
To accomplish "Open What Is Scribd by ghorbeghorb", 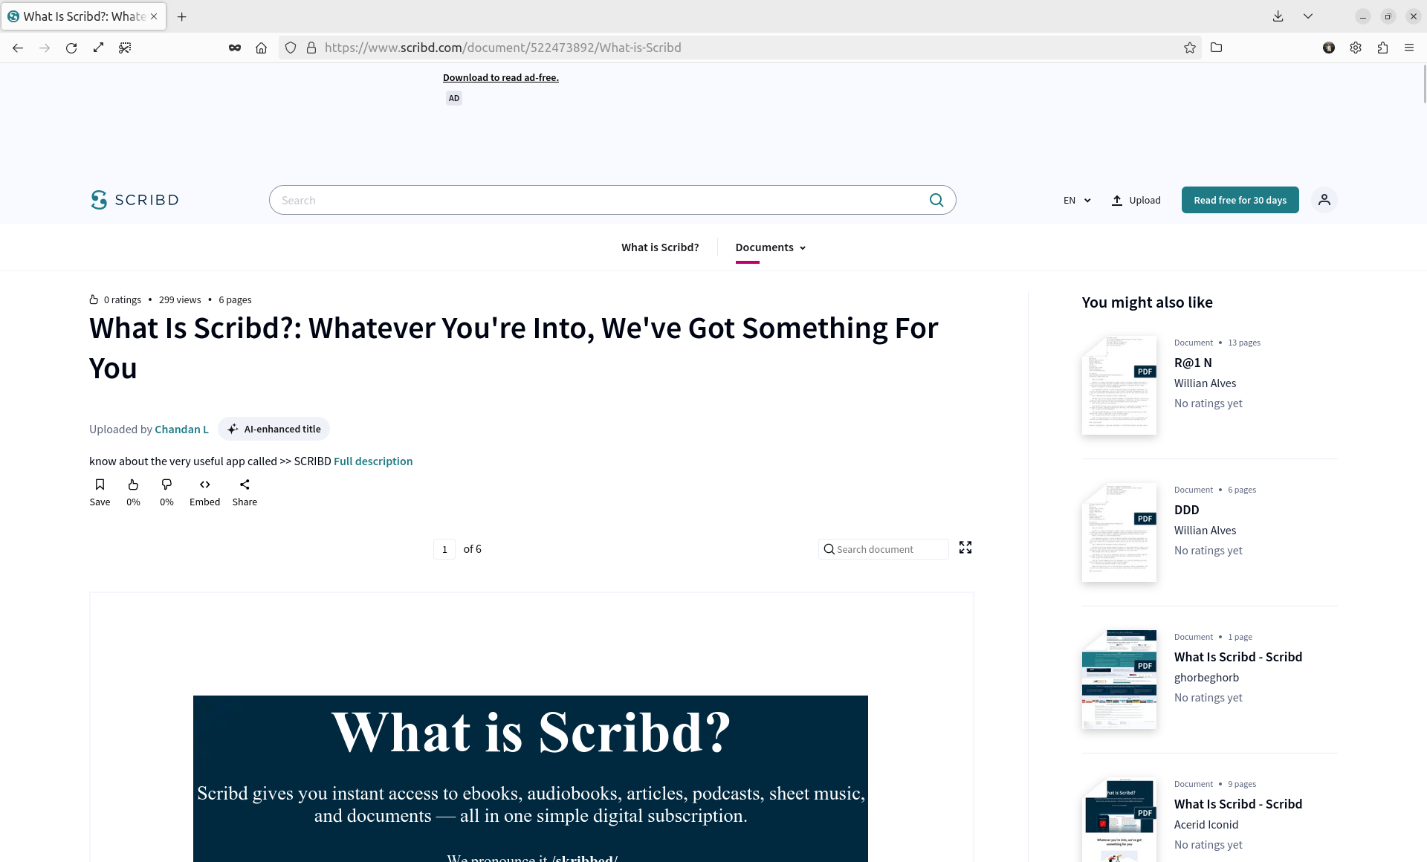I will (x=1237, y=657).
